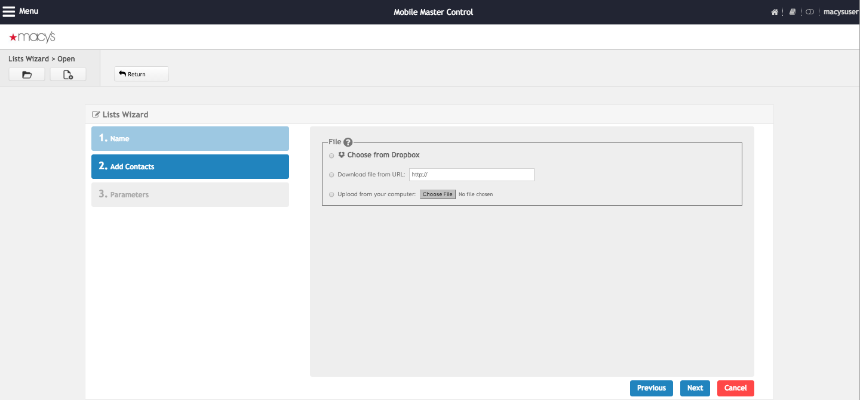Open the book documentation icon
The height and width of the screenshot is (400, 860).
click(793, 12)
